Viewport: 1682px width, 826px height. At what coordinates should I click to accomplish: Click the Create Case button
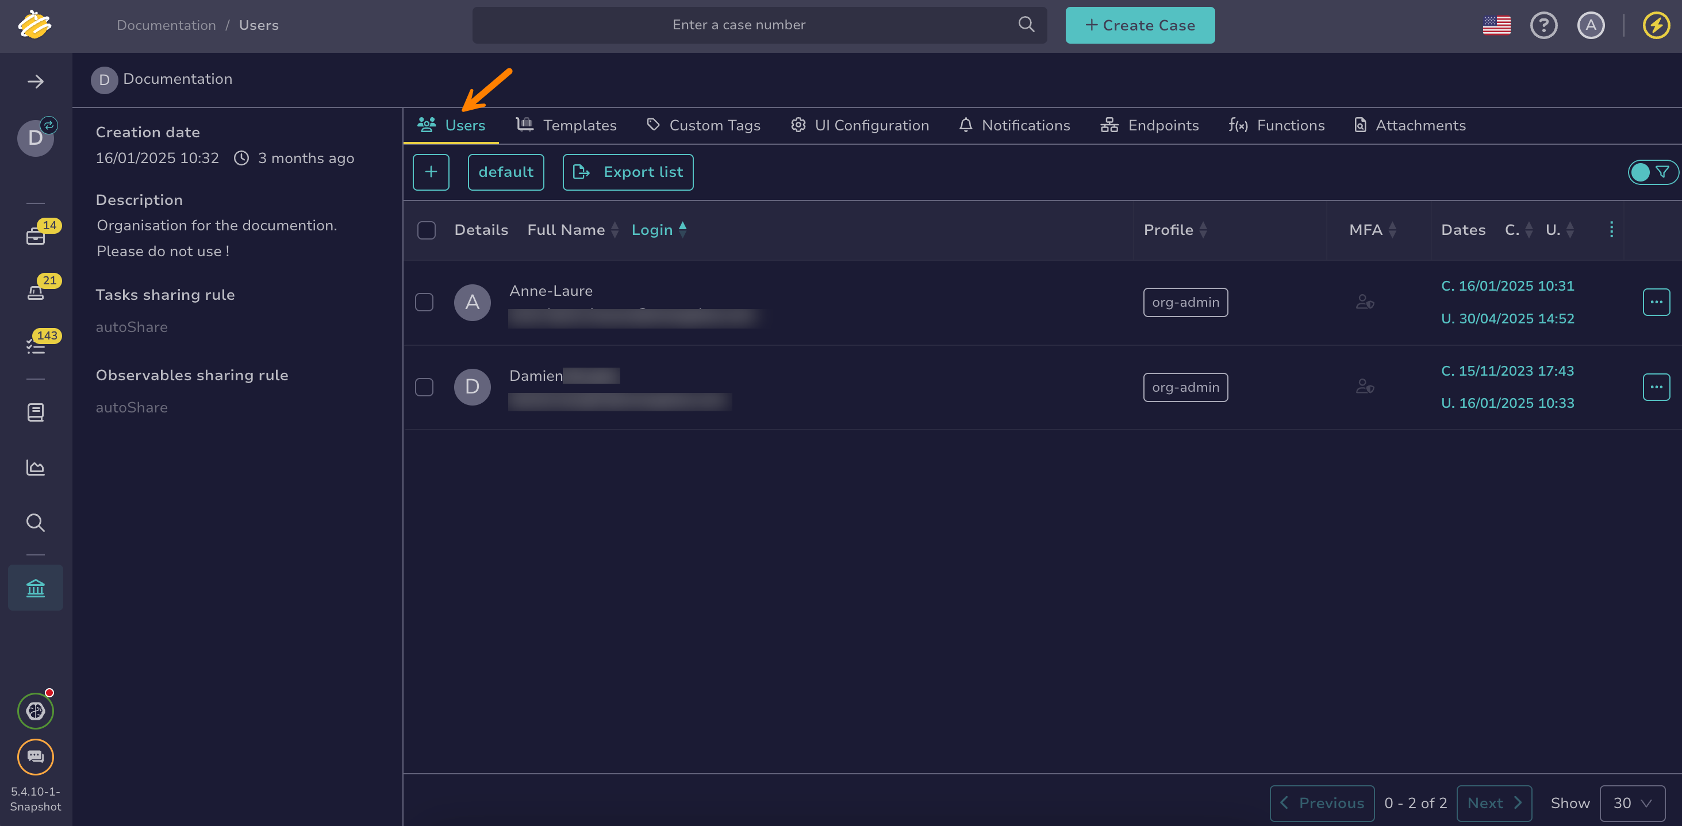[x=1140, y=25]
